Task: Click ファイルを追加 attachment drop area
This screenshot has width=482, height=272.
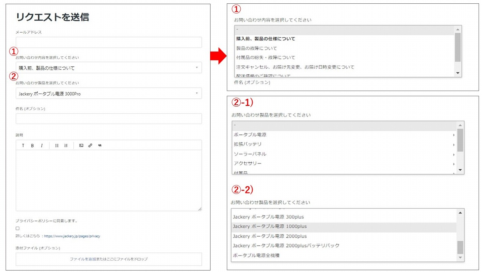Action: coord(109,259)
